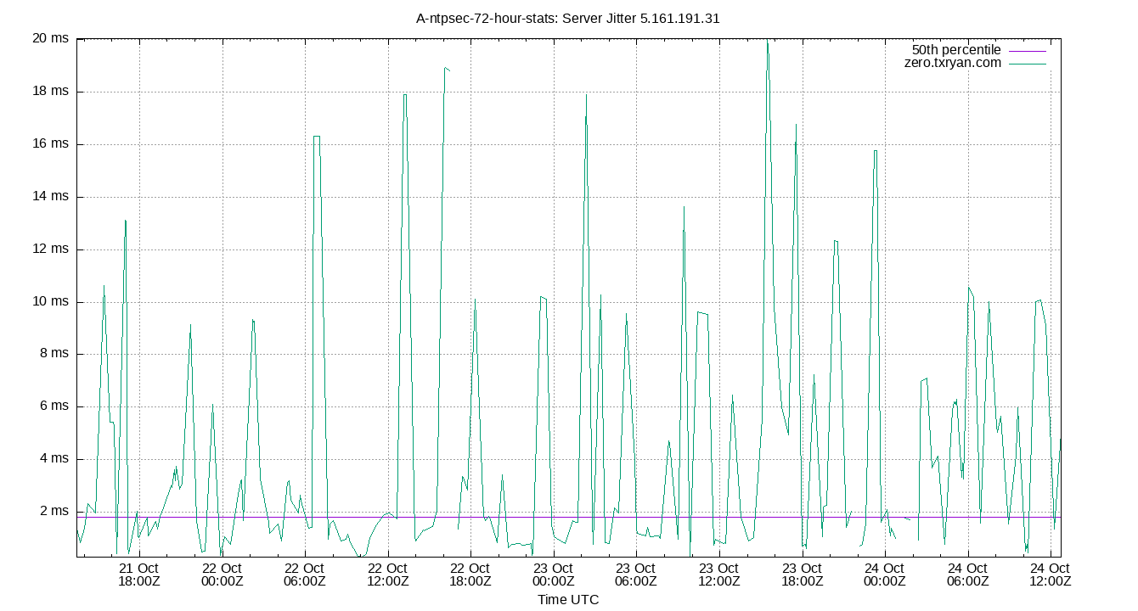Image resolution: width=1138 pixels, height=611 pixels.
Task: Select the zero.txryan.com legend label
Action: [x=953, y=63]
